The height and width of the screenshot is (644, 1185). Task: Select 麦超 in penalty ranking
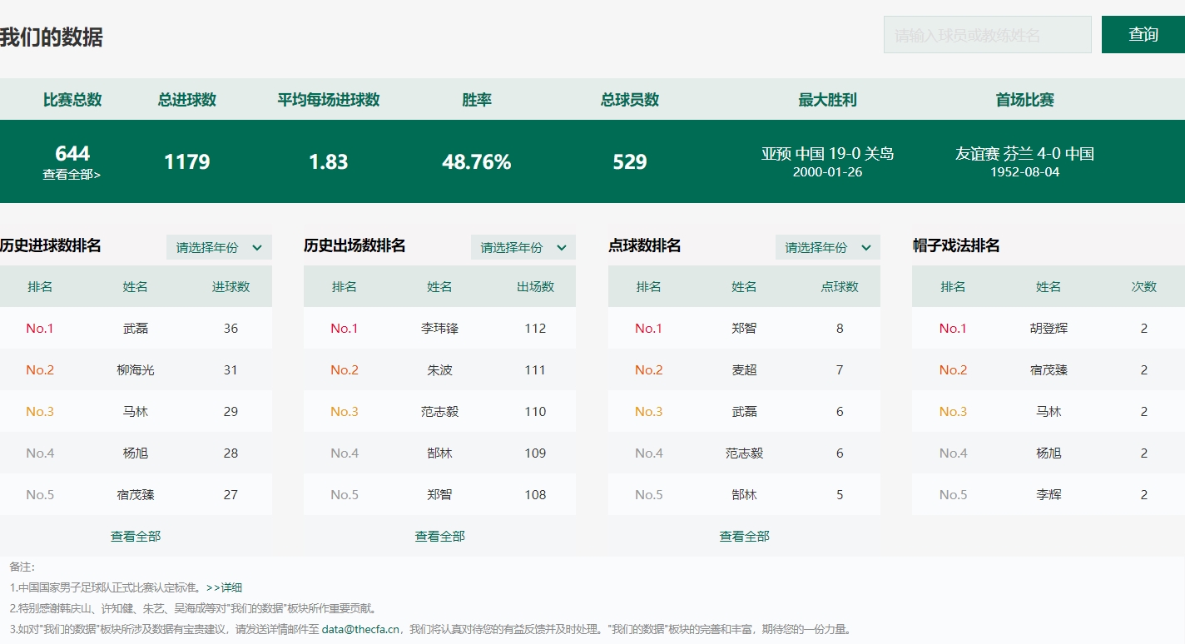(x=745, y=370)
